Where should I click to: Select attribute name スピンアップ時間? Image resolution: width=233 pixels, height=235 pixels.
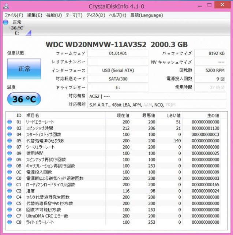[40, 128]
